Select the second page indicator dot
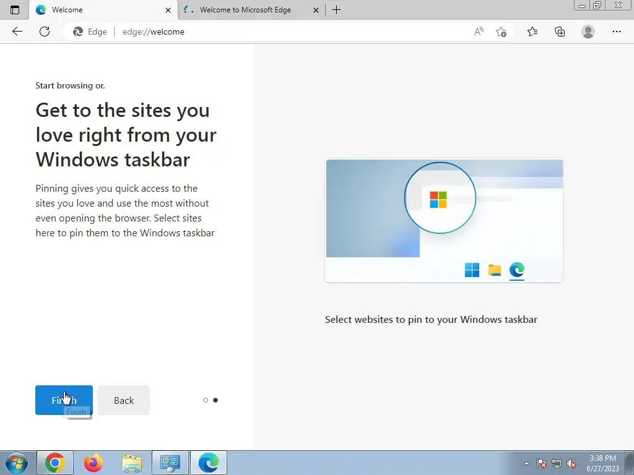634x475 pixels. (x=215, y=400)
